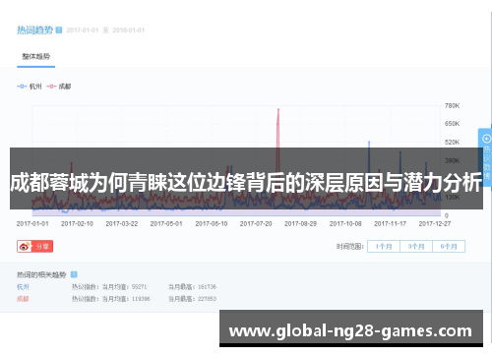Set time range to 1个月
492x356 pixels.
pyautogui.click(x=384, y=247)
